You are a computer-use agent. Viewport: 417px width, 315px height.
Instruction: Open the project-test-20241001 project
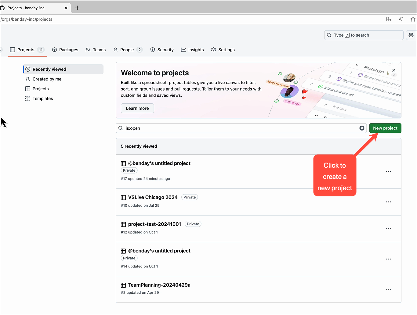(155, 224)
